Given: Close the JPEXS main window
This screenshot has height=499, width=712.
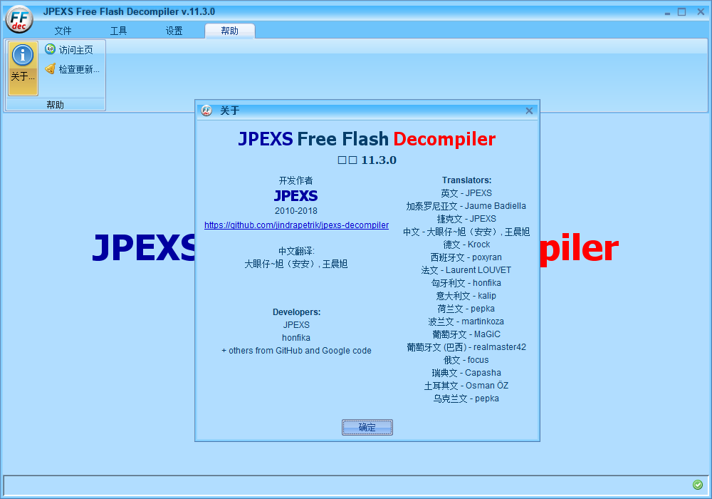Looking at the screenshot, I should [x=701, y=12].
